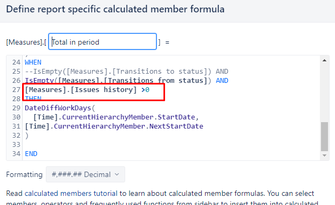Open the calculated members tutorial link
Viewport: 335px width, 205px height.
[x=71, y=193]
